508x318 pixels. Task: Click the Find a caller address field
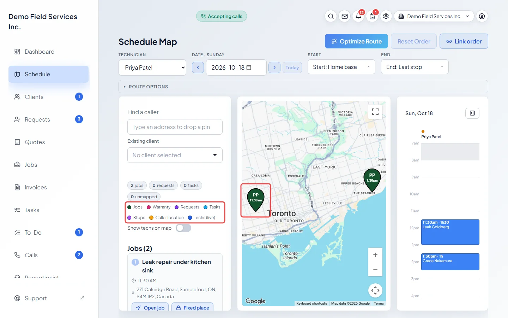click(175, 127)
